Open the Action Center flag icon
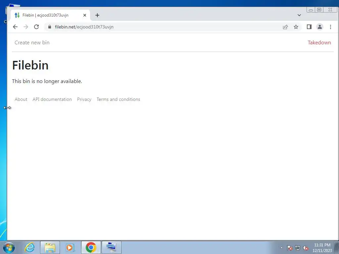 click(289, 248)
